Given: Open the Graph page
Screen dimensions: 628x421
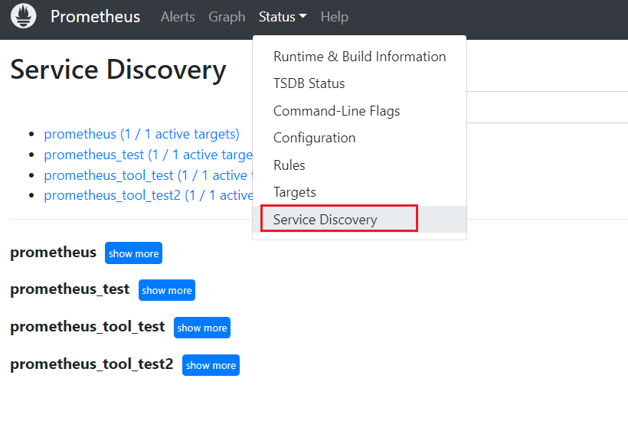Looking at the screenshot, I should pos(227,17).
